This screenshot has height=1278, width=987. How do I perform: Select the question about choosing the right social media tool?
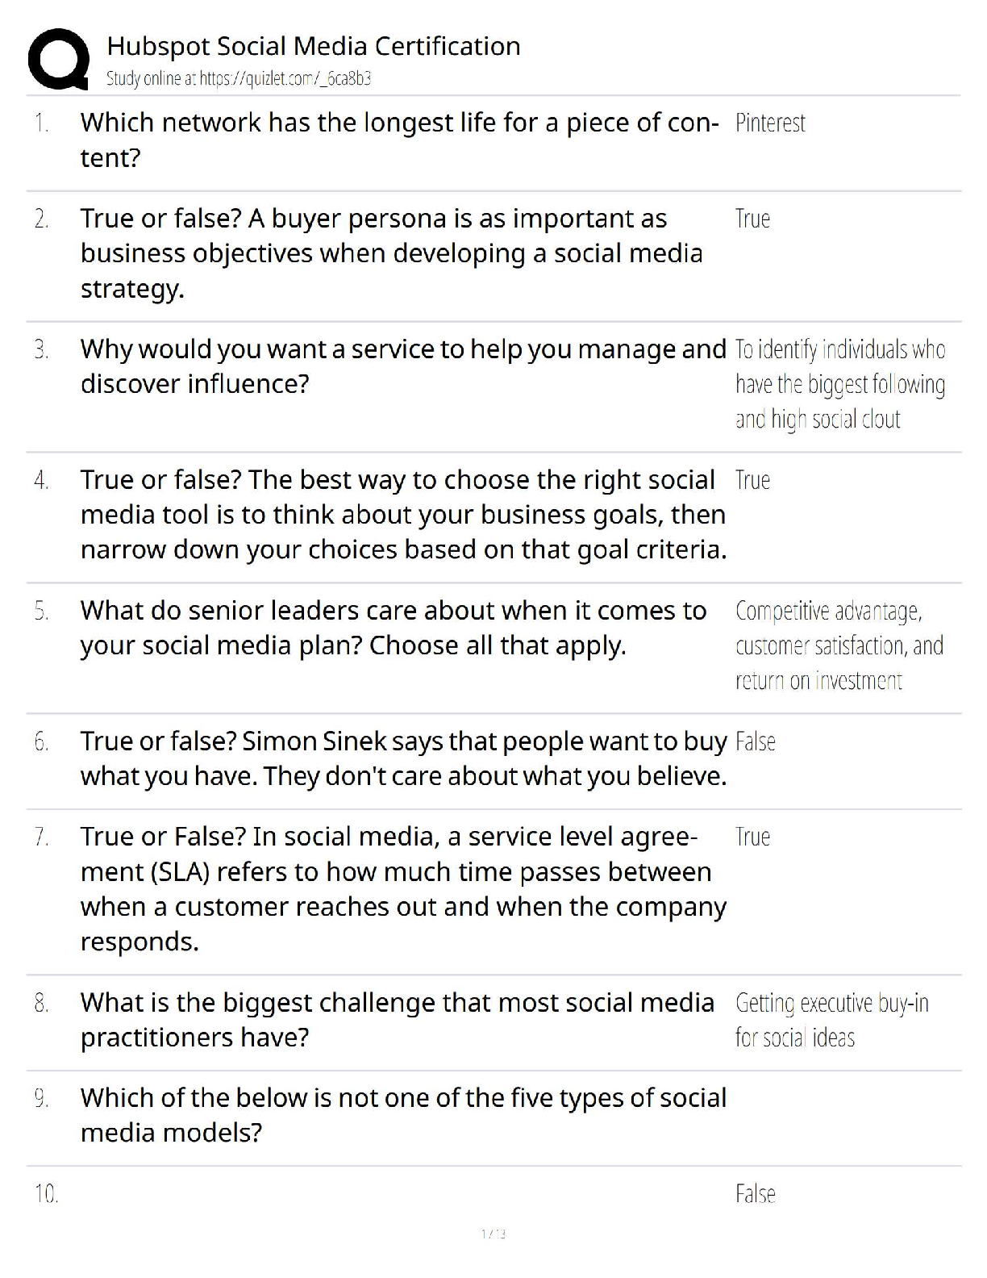click(x=402, y=515)
